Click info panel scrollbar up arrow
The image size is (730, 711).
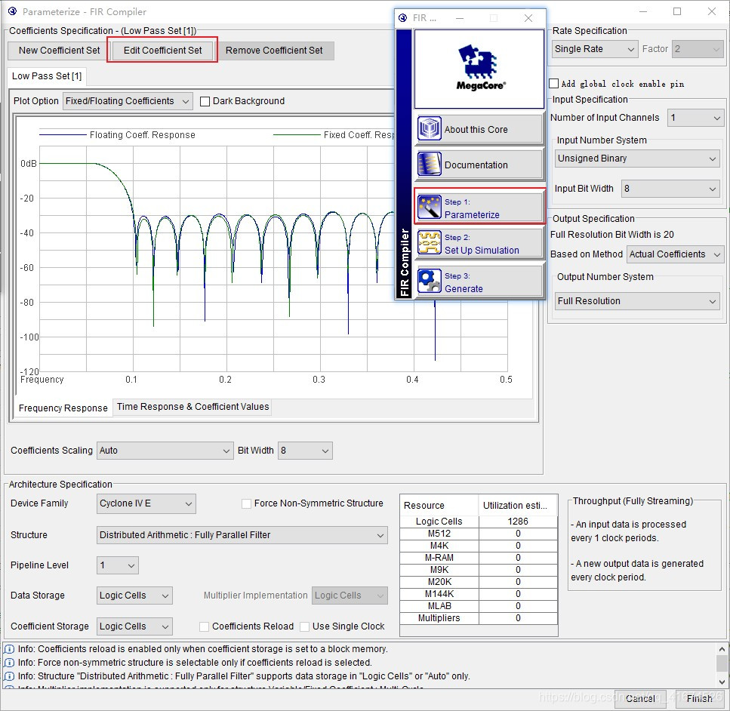(x=721, y=648)
